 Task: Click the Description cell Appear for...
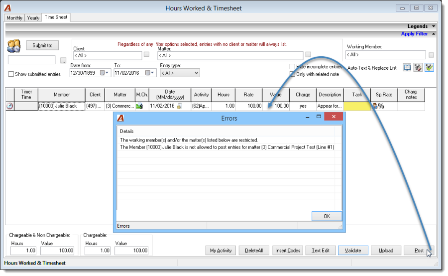coord(330,106)
